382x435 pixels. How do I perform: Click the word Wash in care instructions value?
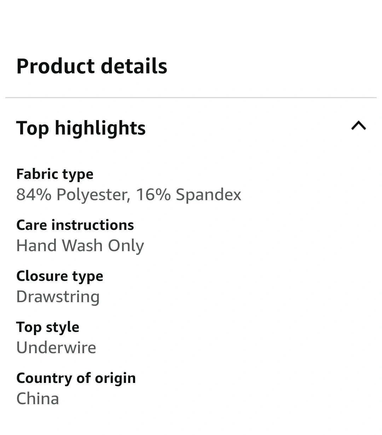pyautogui.click(x=82, y=245)
